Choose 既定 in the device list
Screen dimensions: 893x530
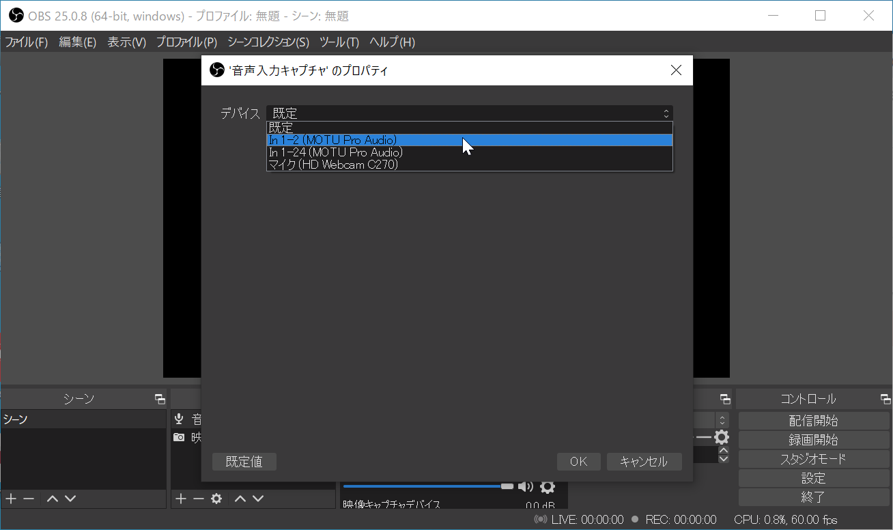tap(469, 128)
